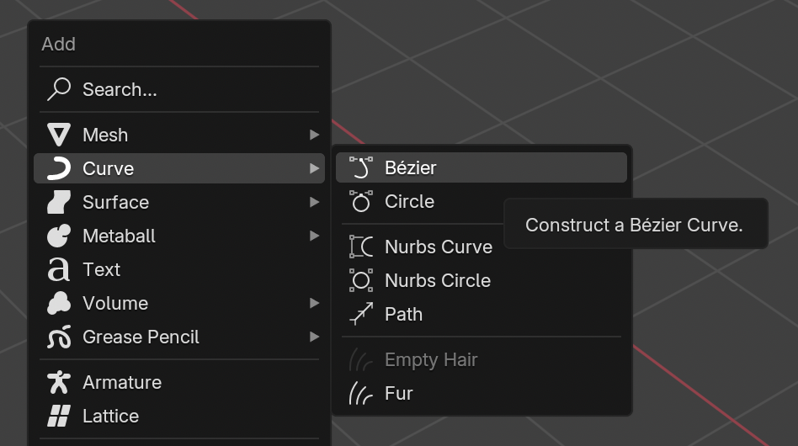Viewport: 798px width, 446px height.
Task: Expand the Curve submenu arrow
Action: 315,168
